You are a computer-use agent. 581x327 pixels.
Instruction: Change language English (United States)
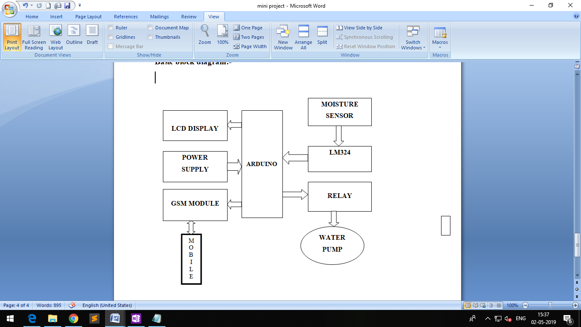pyautogui.click(x=107, y=305)
